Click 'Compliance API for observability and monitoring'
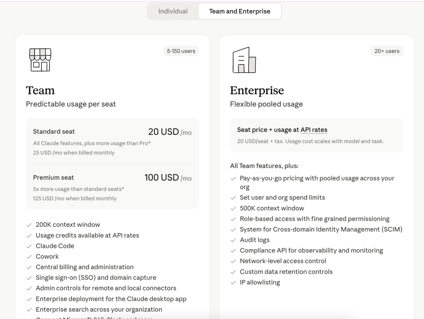424x319 pixels. [x=311, y=250]
